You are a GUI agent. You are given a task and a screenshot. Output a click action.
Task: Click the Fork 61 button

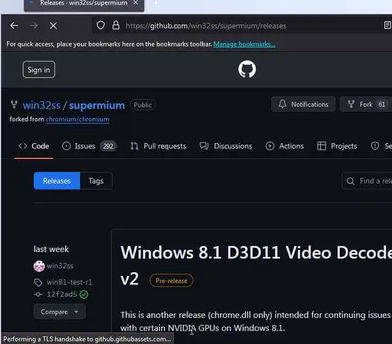click(x=367, y=105)
